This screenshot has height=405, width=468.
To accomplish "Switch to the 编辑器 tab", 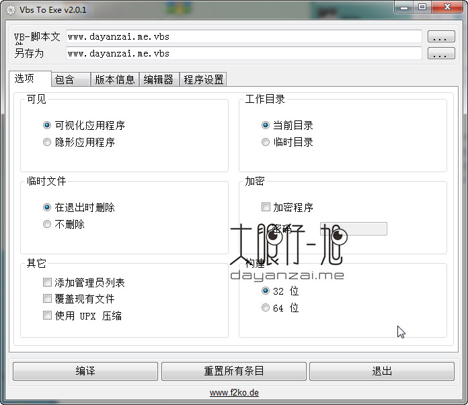I will tap(159, 79).
